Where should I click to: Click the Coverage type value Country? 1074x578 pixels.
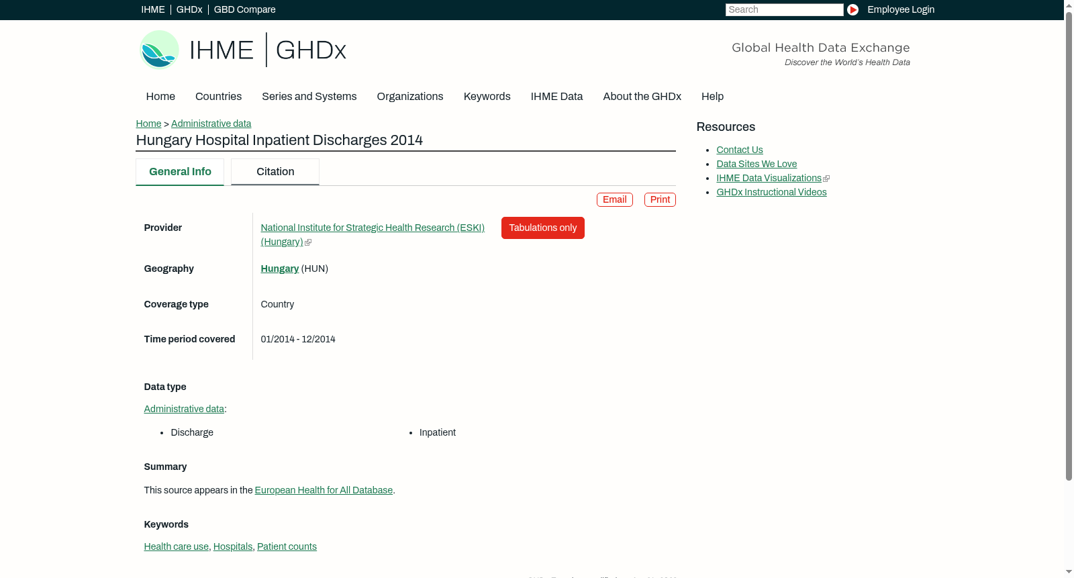tap(277, 304)
